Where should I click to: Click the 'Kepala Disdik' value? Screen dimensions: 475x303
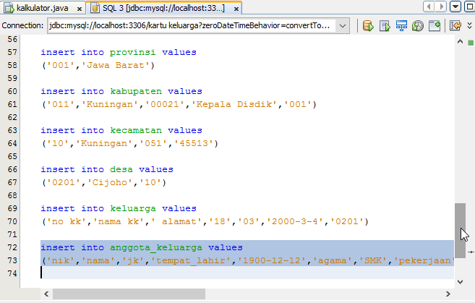click(x=236, y=104)
